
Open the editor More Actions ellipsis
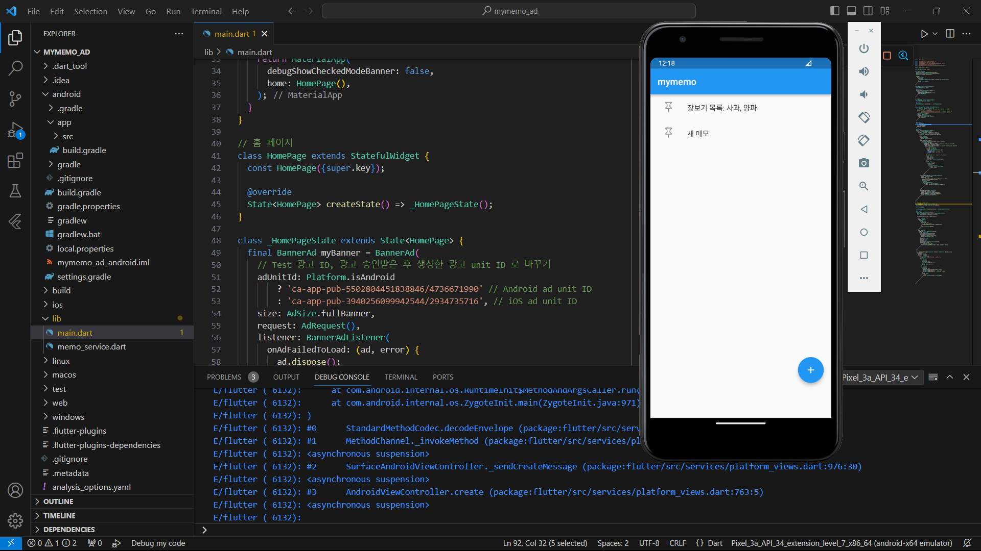tap(966, 34)
